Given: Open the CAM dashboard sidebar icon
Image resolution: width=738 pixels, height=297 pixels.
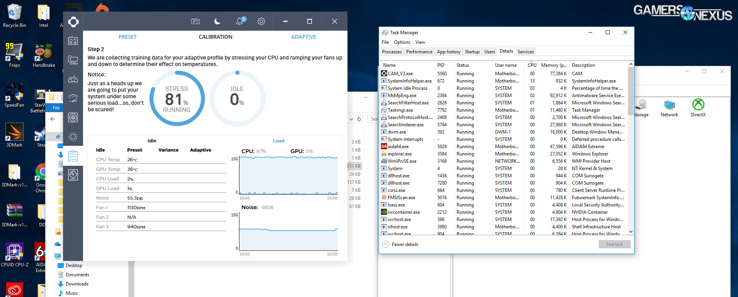Looking at the screenshot, I should pos(73,41).
